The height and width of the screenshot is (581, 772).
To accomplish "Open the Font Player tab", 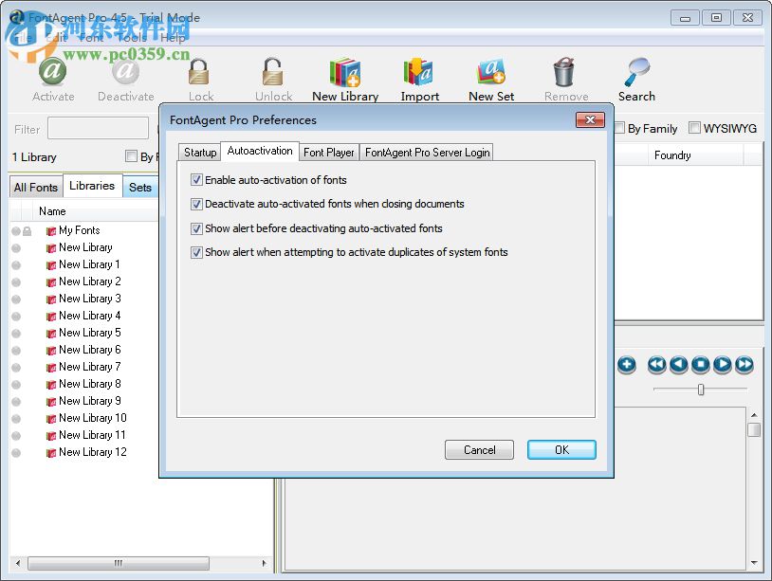I will point(328,152).
